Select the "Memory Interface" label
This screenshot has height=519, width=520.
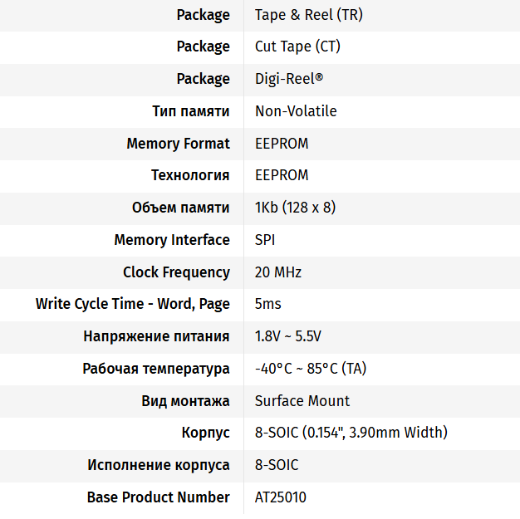[172, 240]
